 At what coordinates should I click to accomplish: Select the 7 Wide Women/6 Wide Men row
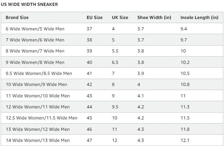coord(35,40)
